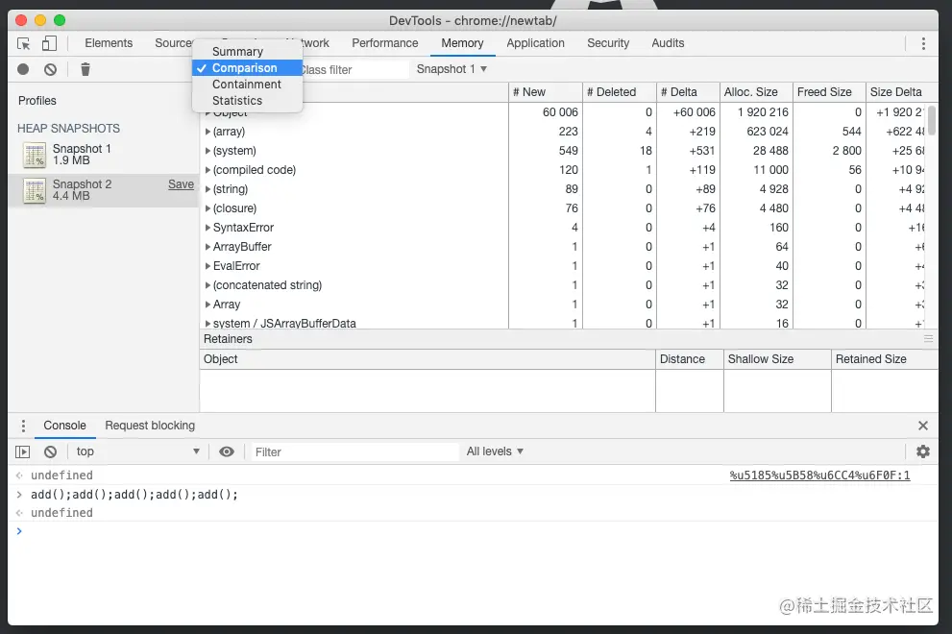
Task: Click the Save link for Snapshot 2
Action: pos(181,184)
